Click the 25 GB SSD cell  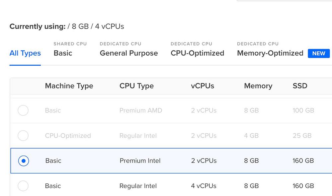pyautogui.click(x=302, y=136)
